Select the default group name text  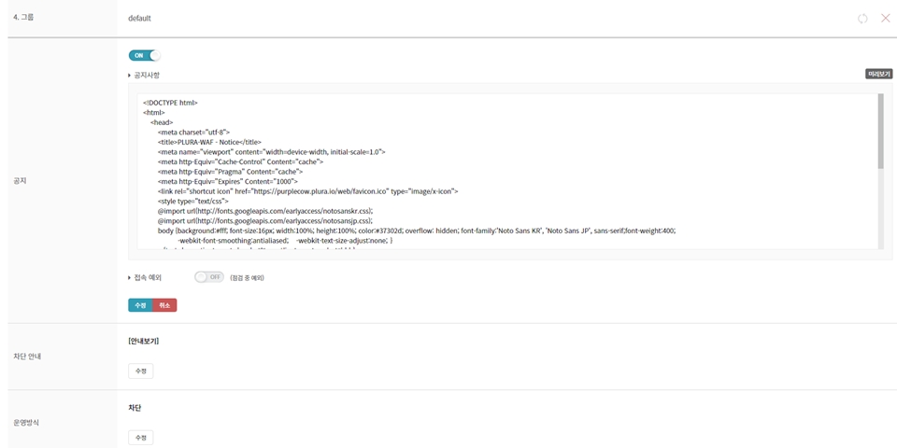pyautogui.click(x=139, y=18)
